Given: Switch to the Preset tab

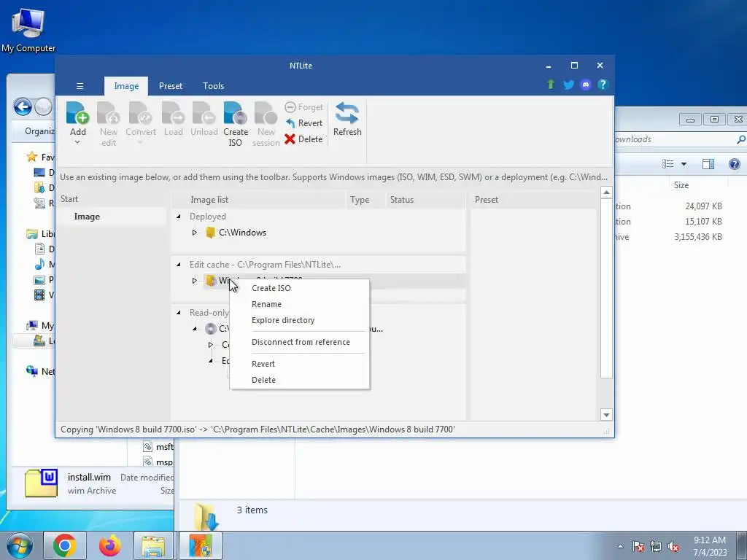Looking at the screenshot, I should point(171,86).
